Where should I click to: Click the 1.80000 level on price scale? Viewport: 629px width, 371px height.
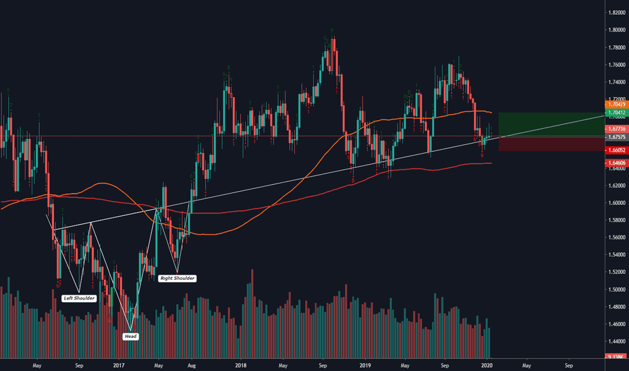[x=616, y=30]
